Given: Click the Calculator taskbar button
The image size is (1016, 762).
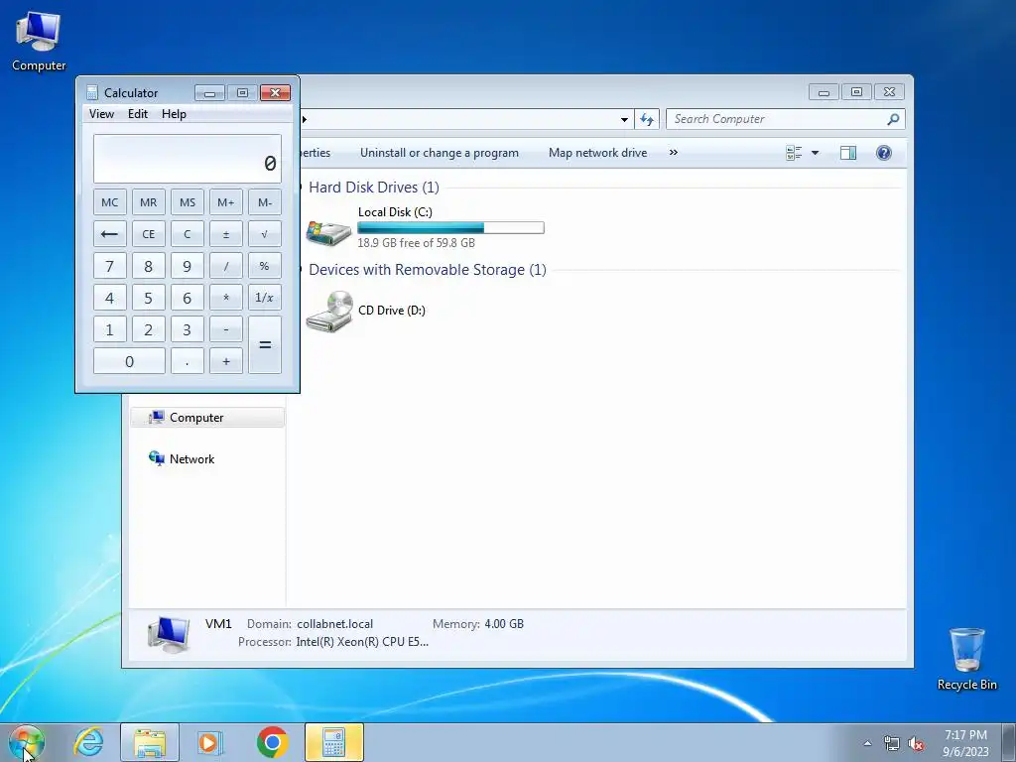Looking at the screenshot, I should pyautogui.click(x=333, y=742).
